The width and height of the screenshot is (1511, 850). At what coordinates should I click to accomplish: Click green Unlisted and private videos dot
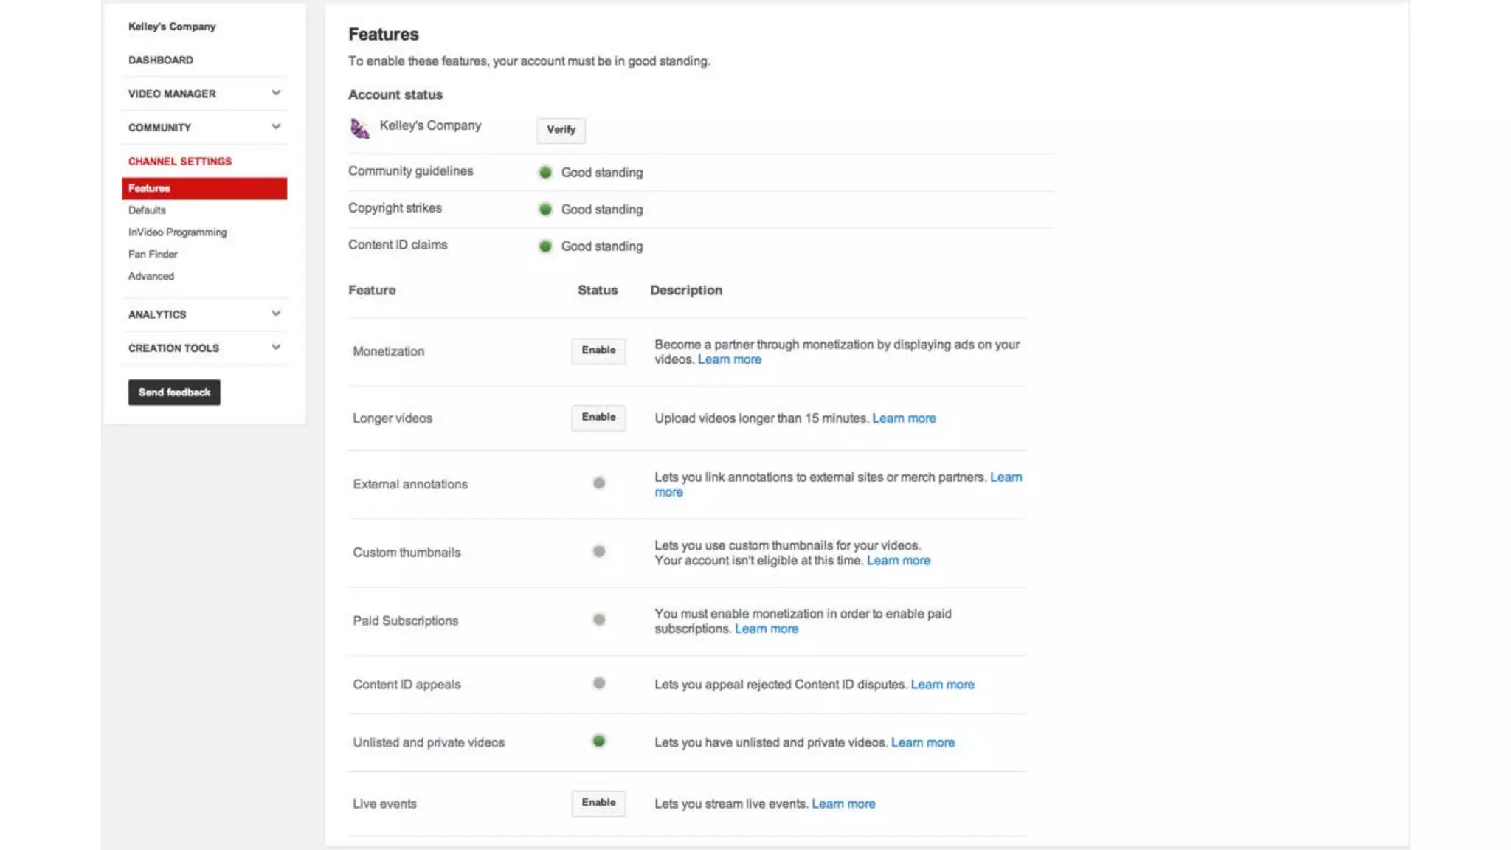coord(599,741)
